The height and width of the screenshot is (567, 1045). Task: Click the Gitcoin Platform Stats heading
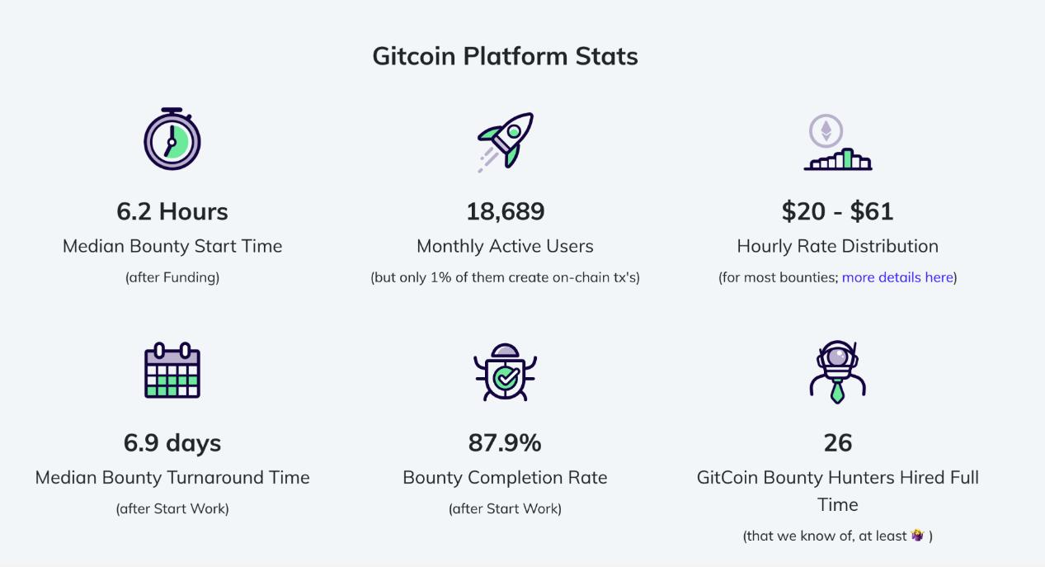coord(505,56)
